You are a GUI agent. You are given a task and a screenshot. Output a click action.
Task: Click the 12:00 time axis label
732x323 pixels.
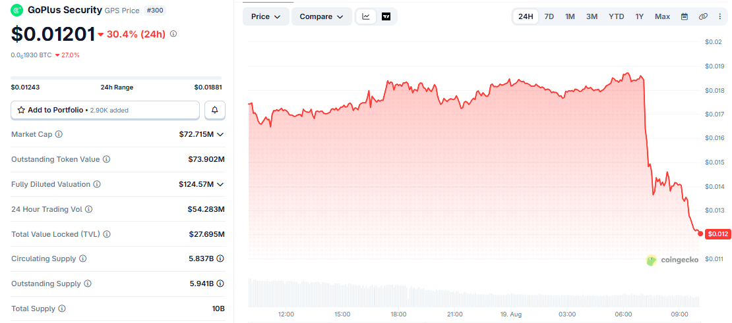(286, 314)
